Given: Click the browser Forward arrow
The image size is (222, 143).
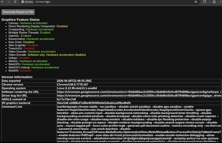Looking at the screenshot, I should 9,2.
